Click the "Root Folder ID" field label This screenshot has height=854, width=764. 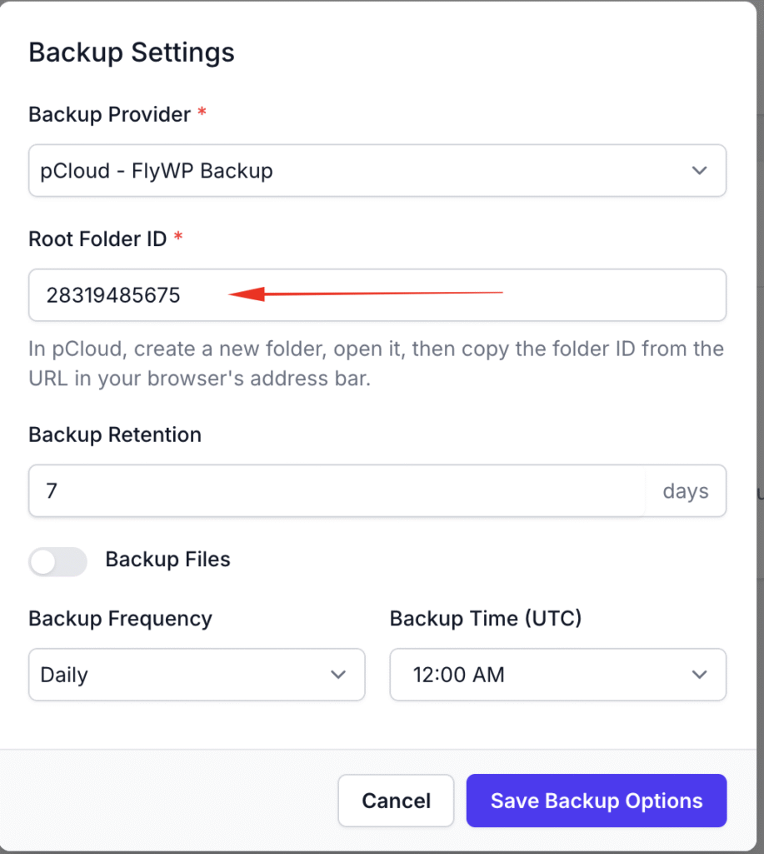(x=97, y=239)
